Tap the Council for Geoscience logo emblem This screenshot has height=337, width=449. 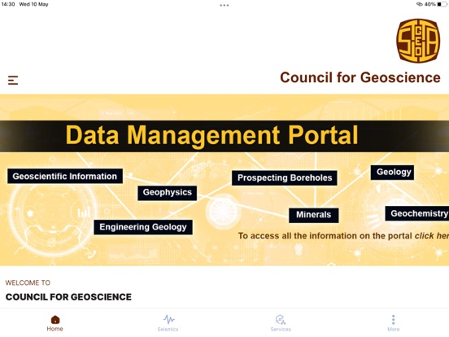418,41
